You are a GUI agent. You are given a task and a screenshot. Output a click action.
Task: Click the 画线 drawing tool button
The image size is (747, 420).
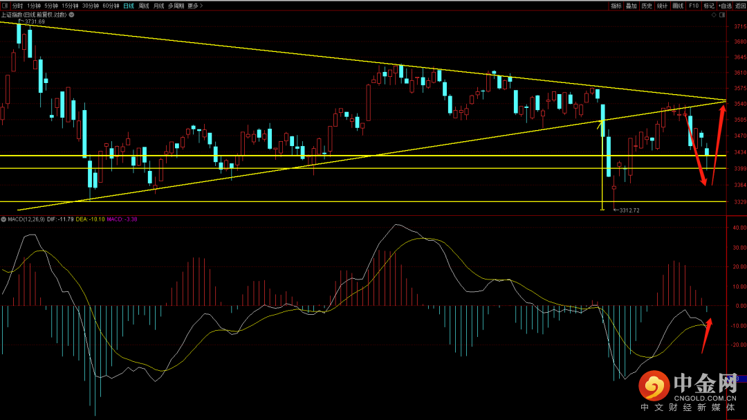coord(678,6)
